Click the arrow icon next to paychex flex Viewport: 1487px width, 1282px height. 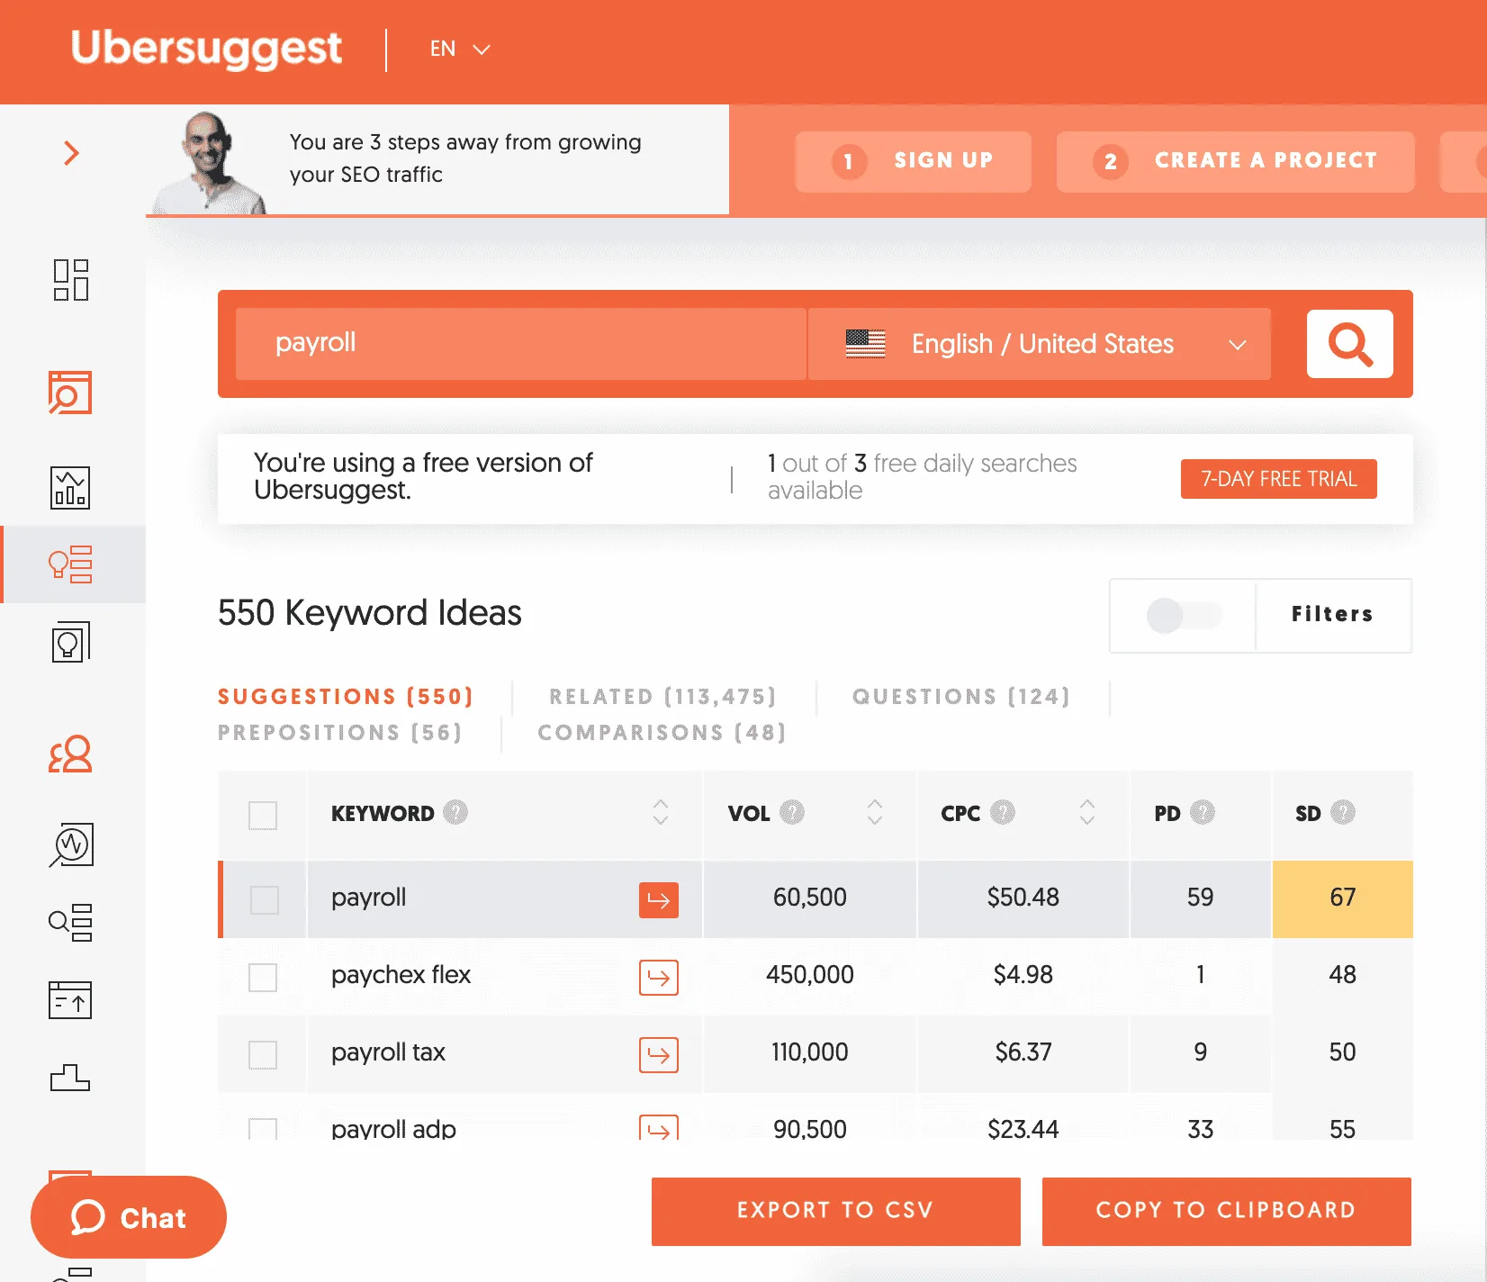tap(659, 978)
